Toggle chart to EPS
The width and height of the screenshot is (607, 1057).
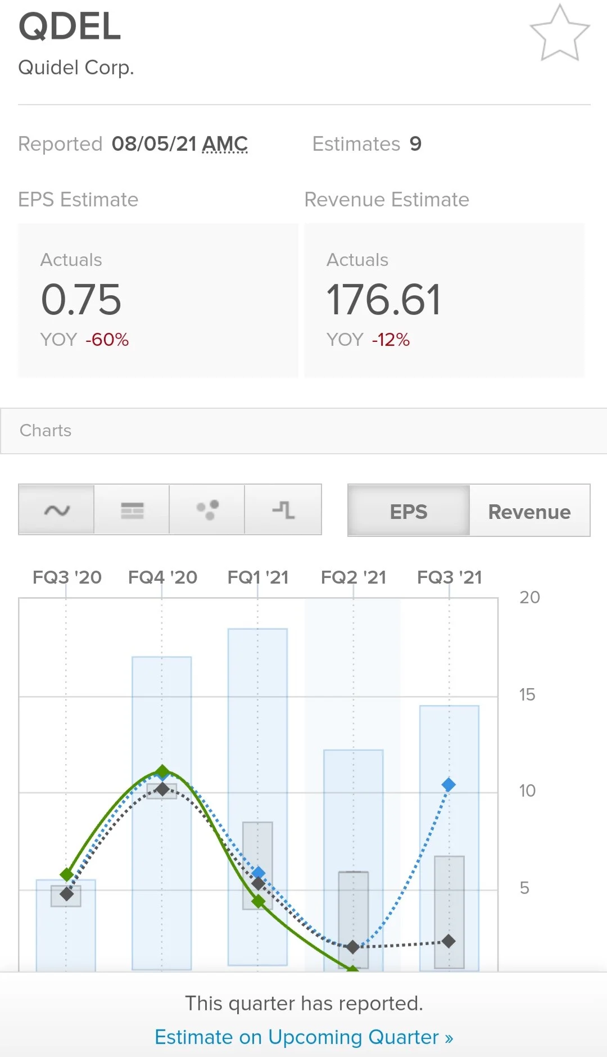pos(409,511)
